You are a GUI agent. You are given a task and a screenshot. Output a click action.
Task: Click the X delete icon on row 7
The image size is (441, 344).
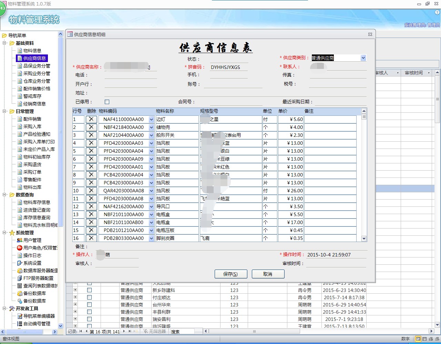click(91, 167)
